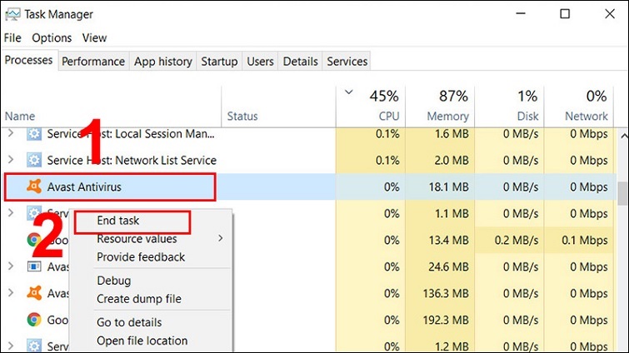Viewport: 629px width, 353px height.
Task: Click the Chrome icon beside 13.4 MB row
Action: [x=34, y=241]
